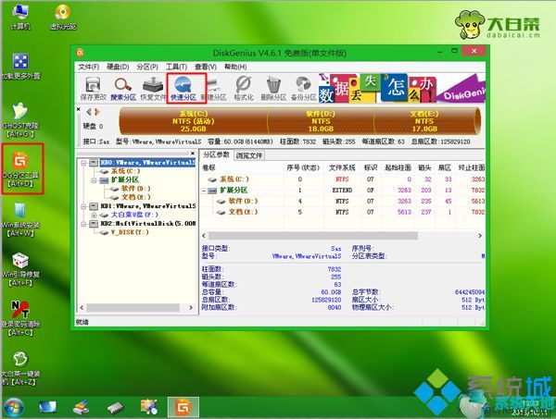The image size is (556, 419).
Task: Select V_DISK(Y:) in the disk tree
Action: (x=130, y=232)
